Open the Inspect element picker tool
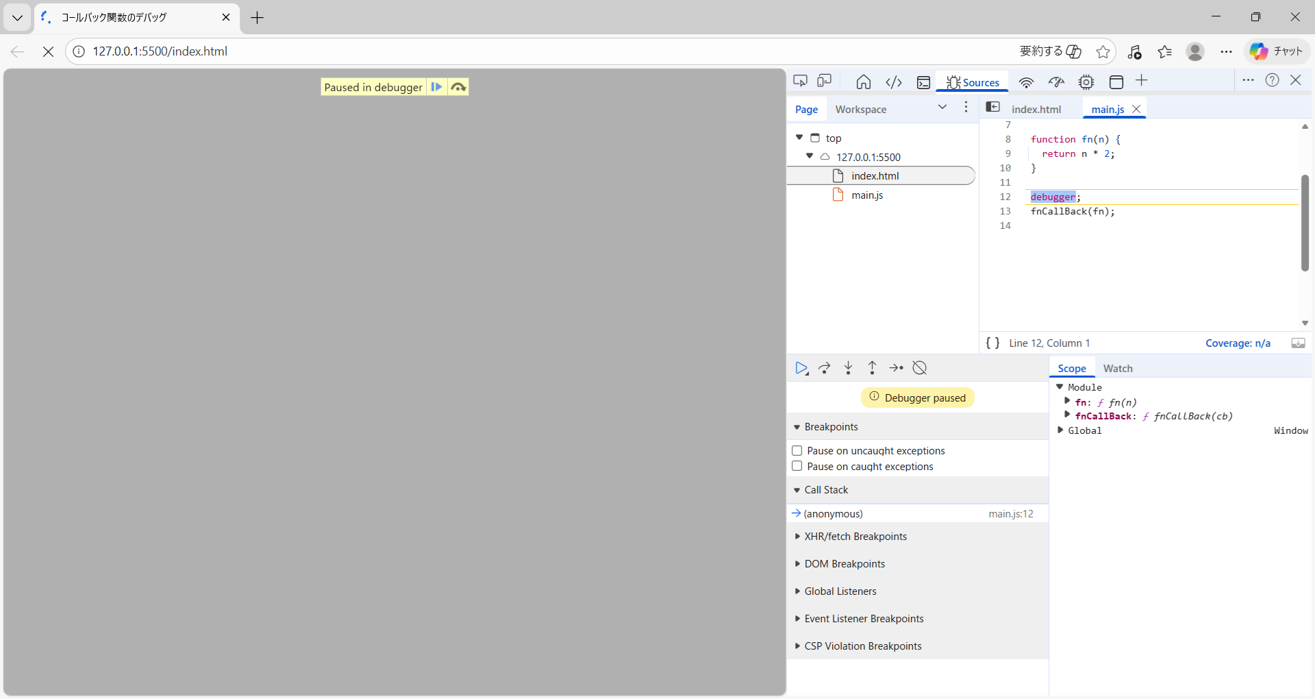The width and height of the screenshot is (1315, 699). point(800,82)
